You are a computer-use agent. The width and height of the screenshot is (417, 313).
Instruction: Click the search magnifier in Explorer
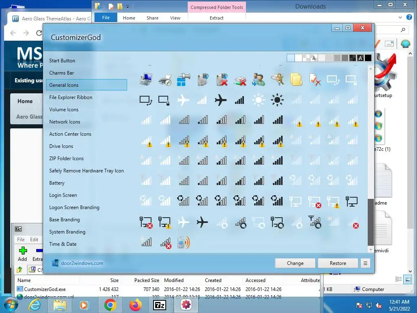(403, 30)
